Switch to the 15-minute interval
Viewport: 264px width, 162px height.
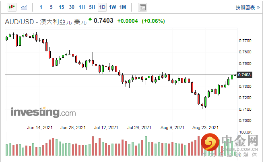click(61, 7)
